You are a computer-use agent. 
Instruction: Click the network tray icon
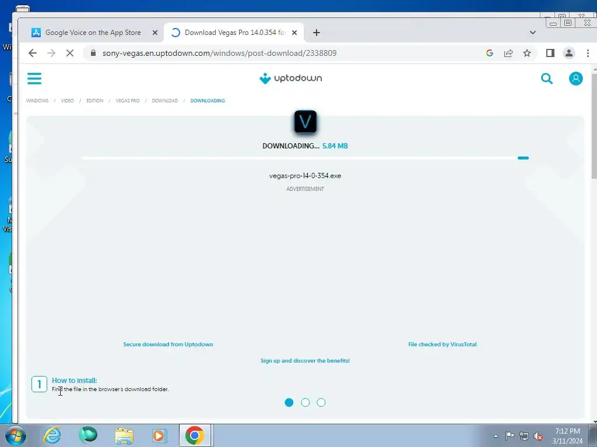(524, 437)
